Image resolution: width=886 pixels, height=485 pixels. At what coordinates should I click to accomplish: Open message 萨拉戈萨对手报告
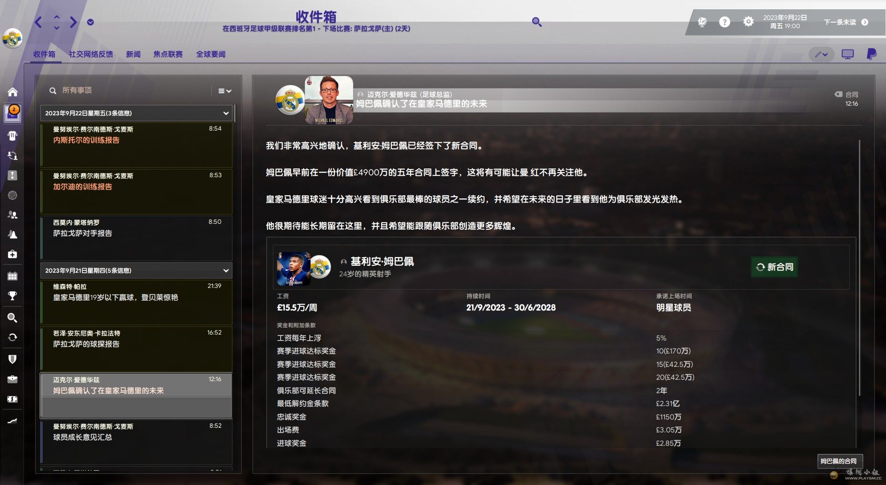pos(136,238)
